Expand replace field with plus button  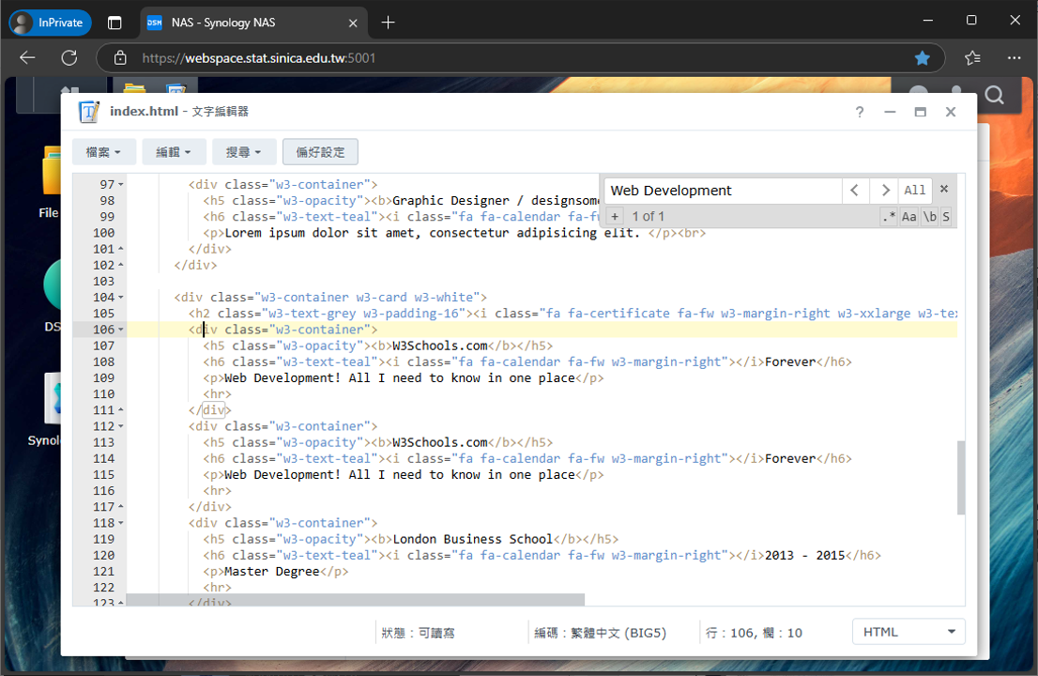[615, 217]
